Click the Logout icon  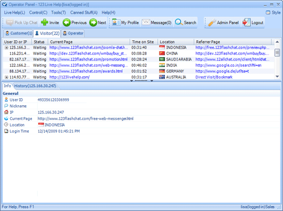click(247, 22)
